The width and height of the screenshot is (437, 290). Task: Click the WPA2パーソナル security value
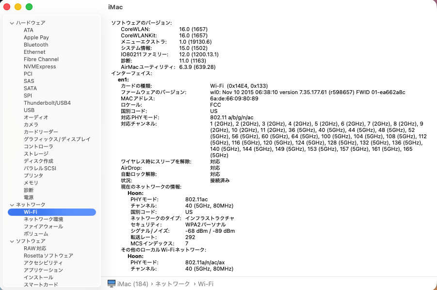[x=205, y=225]
